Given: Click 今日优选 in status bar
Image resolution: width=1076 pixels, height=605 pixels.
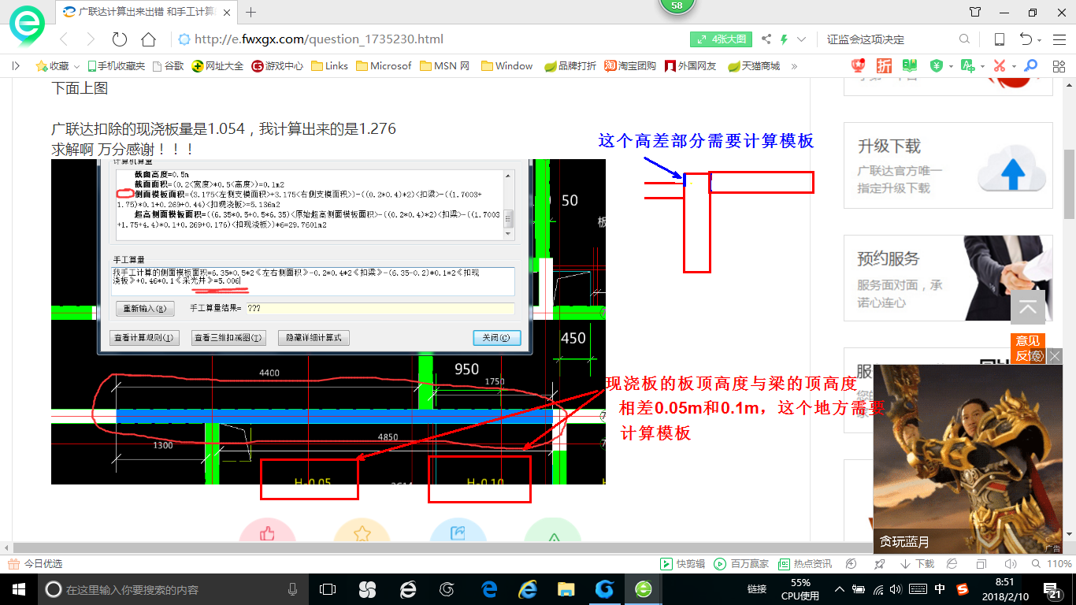Looking at the screenshot, I should 35,564.
